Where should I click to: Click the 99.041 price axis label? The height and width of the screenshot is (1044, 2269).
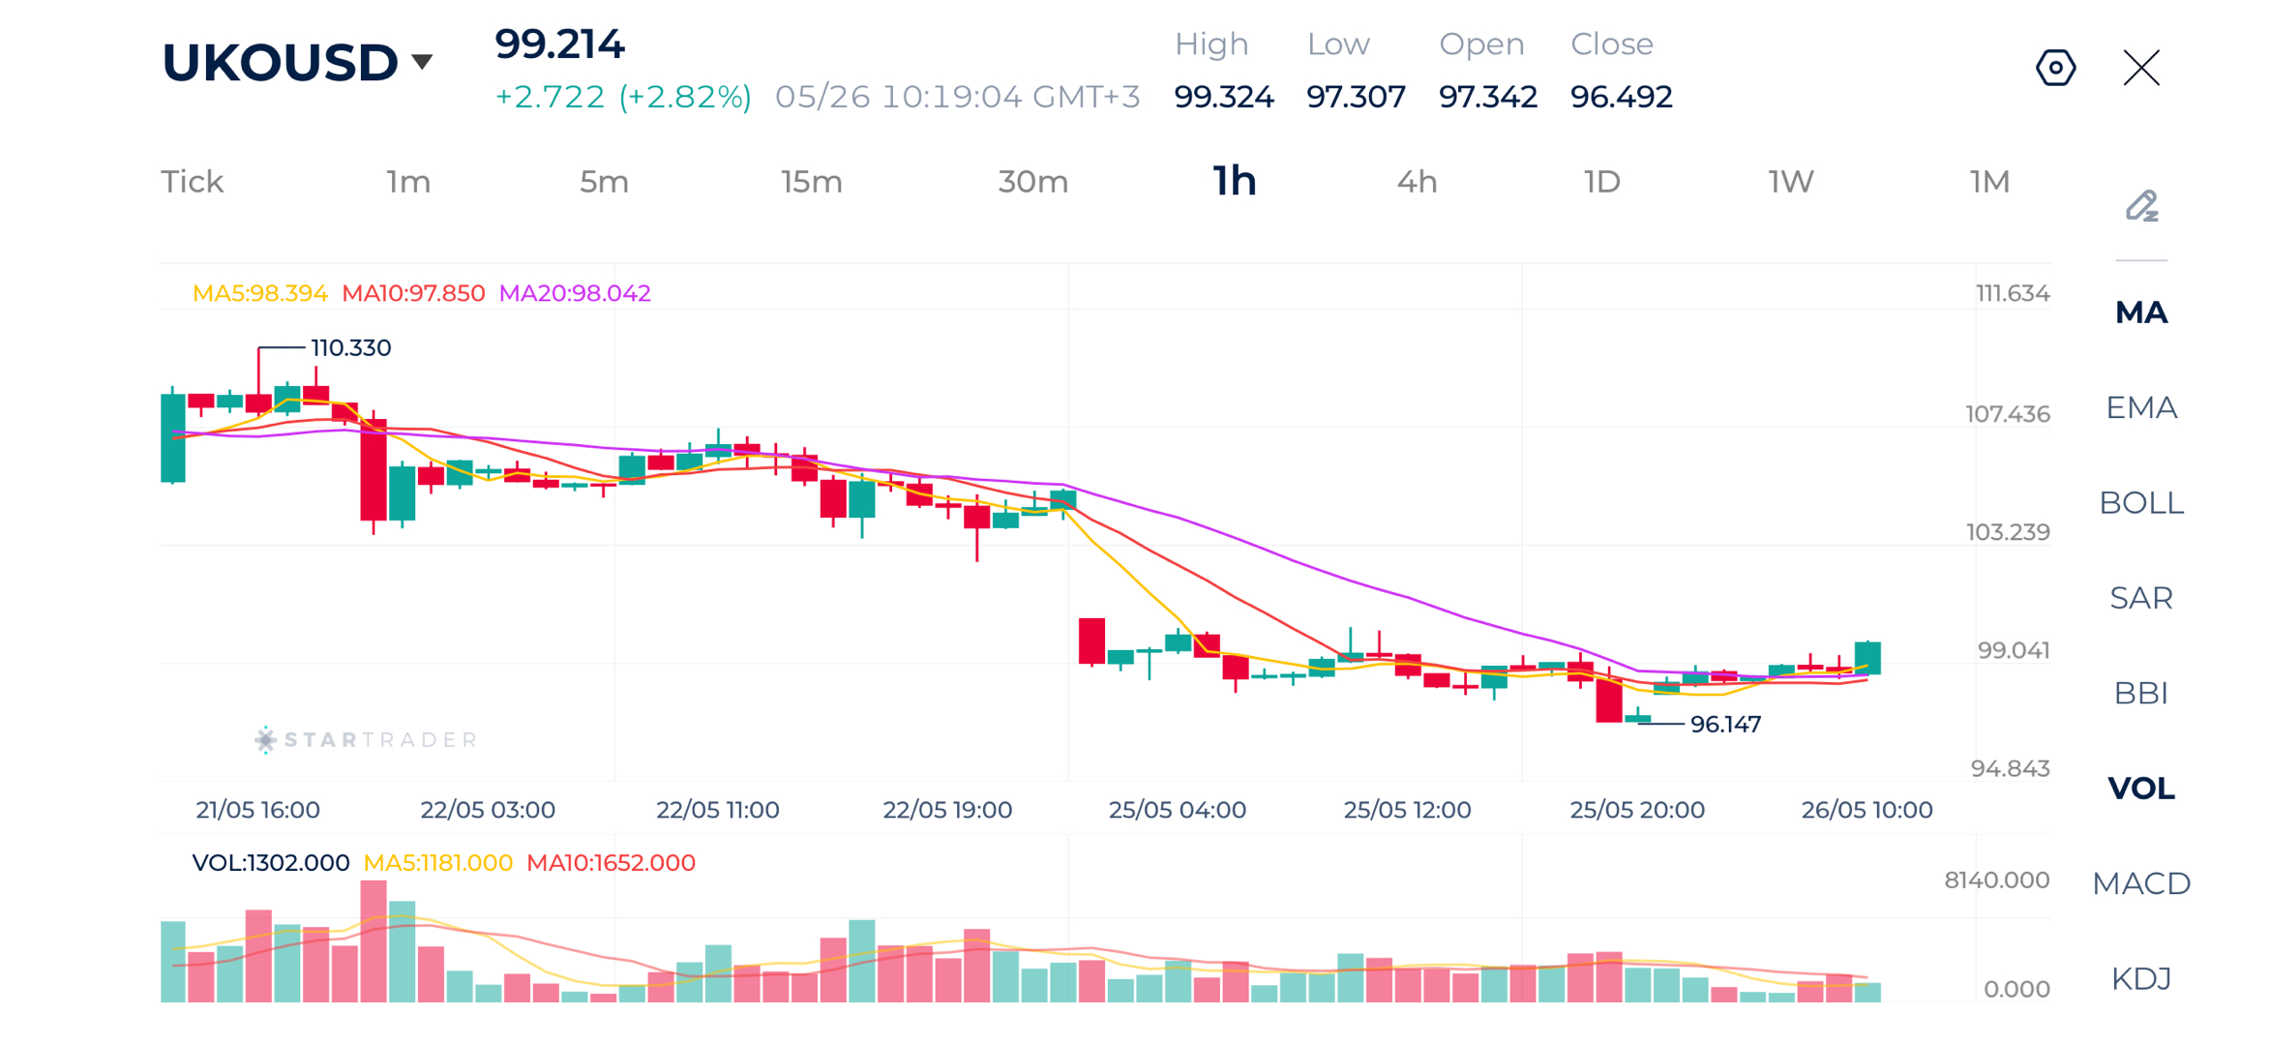pyautogui.click(x=2013, y=650)
